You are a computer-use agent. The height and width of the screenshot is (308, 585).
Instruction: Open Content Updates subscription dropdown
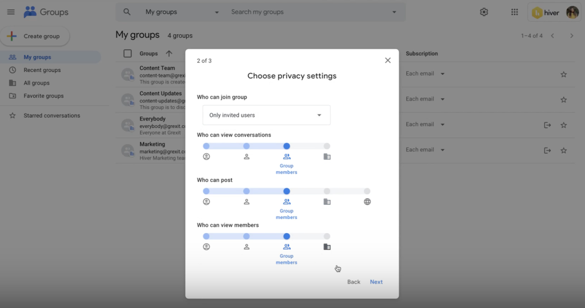click(x=425, y=99)
